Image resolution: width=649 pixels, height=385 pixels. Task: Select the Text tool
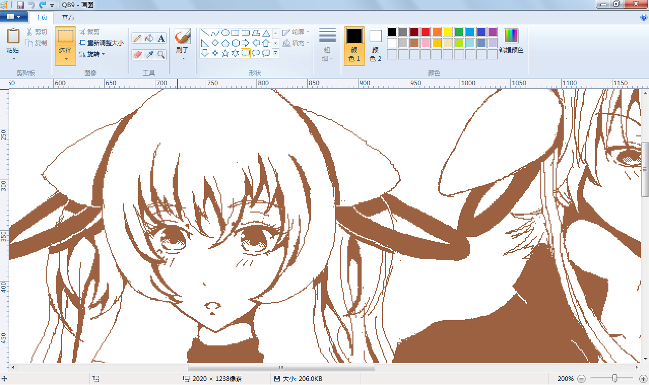tap(161, 38)
